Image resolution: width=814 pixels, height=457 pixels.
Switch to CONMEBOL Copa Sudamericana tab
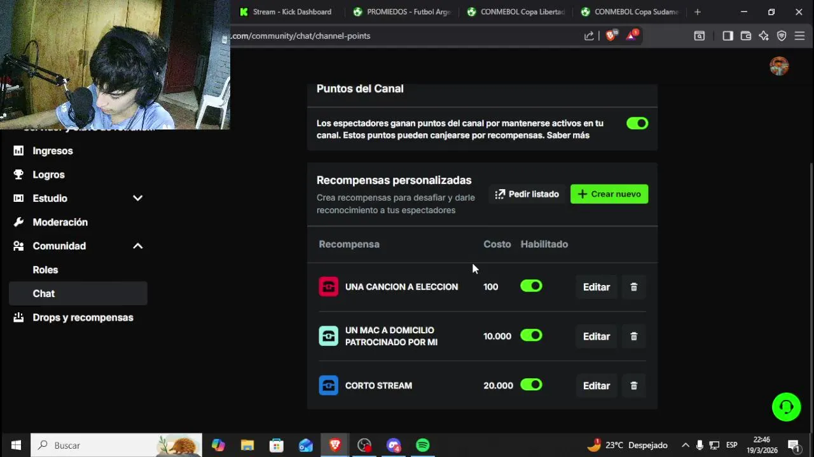pos(630,11)
